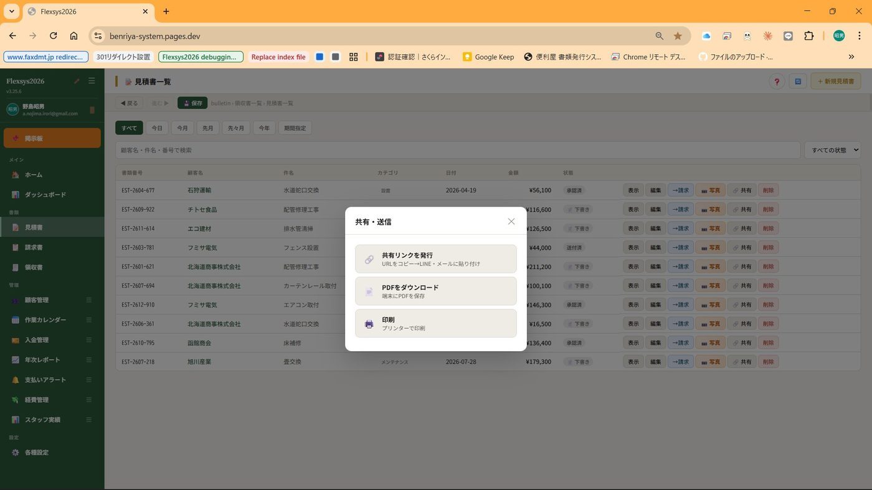This screenshot has height=490, width=872.
Task: Click 削除 for EST-2612-910 row
Action: pyautogui.click(x=769, y=305)
